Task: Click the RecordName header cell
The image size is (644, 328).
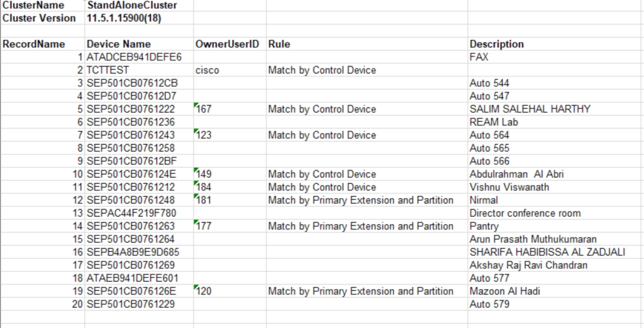Action: (34, 44)
